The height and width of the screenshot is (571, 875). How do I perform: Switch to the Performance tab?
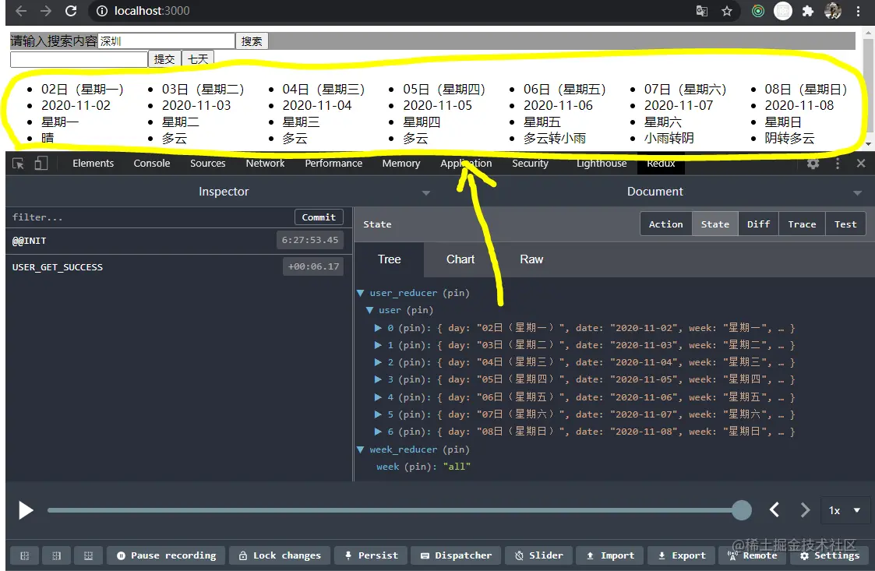click(x=333, y=163)
